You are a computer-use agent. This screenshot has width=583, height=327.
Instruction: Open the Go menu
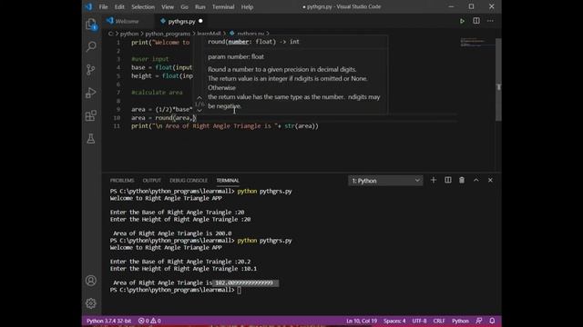[x=184, y=6]
